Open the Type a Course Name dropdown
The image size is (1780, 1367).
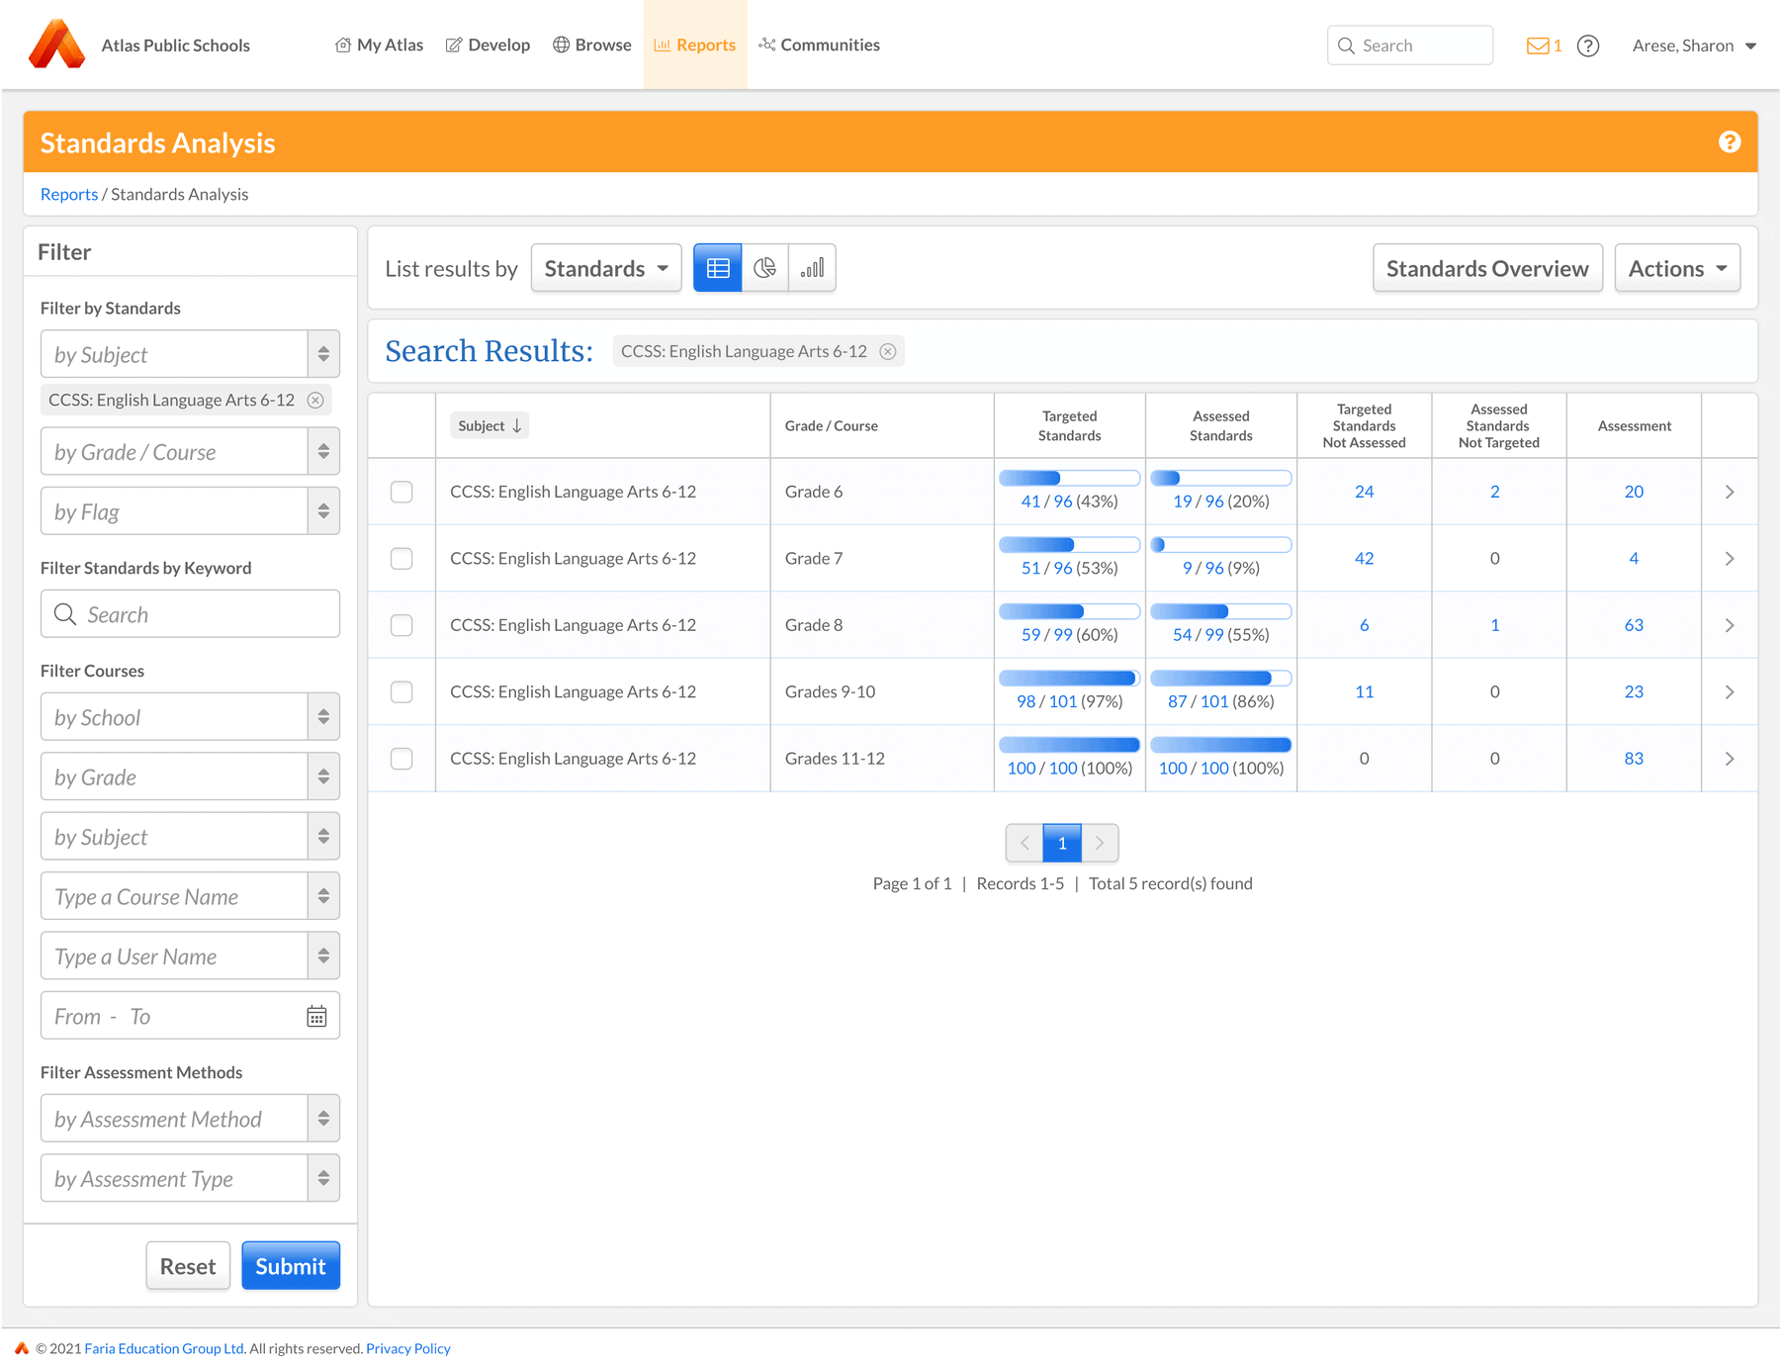[190, 896]
